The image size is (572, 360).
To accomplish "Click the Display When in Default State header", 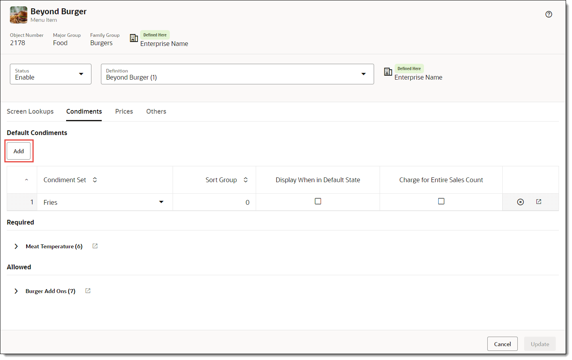I will pyautogui.click(x=318, y=180).
